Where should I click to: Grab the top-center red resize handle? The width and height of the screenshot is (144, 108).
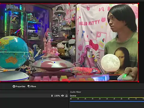tap(69, 4)
